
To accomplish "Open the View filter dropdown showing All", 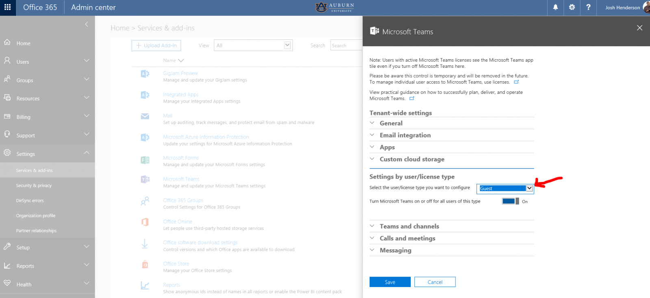I will [253, 45].
